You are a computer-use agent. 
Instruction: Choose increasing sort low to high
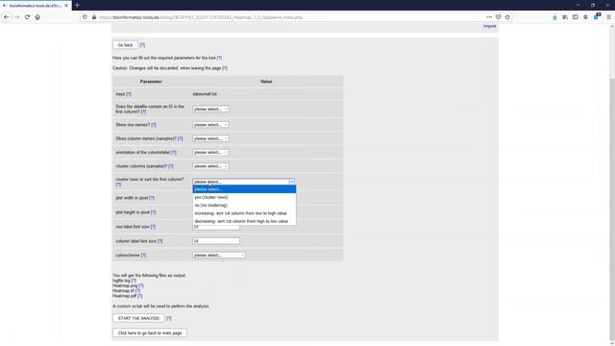coord(244,213)
